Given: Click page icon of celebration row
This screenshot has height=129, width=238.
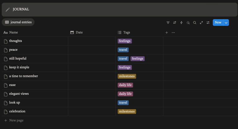Looking at the screenshot, I should pos(6,112).
